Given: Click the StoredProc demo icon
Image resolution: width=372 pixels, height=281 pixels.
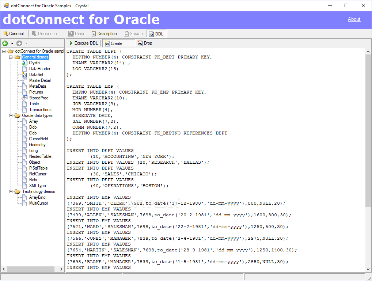Looking at the screenshot, I should click(x=24, y=98).
